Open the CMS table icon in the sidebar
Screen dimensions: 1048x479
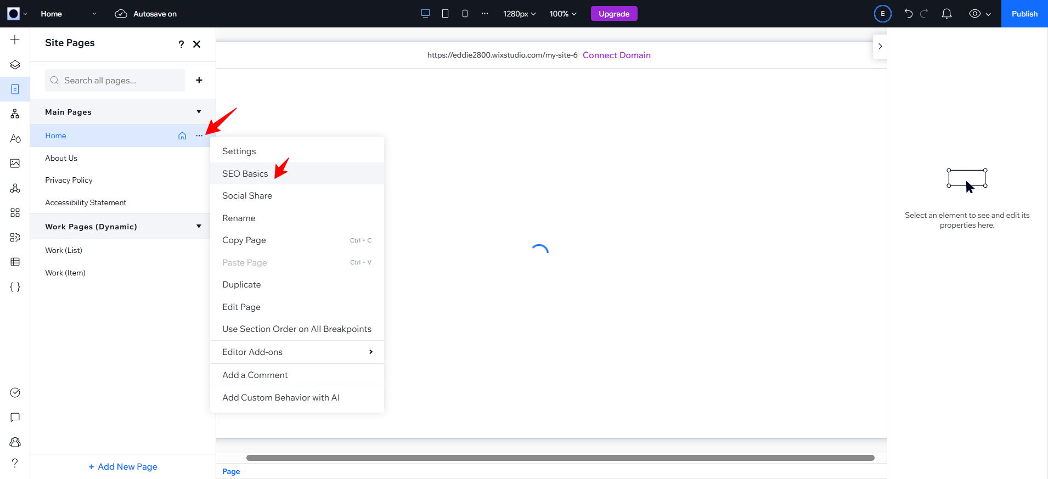pos(15,262)
